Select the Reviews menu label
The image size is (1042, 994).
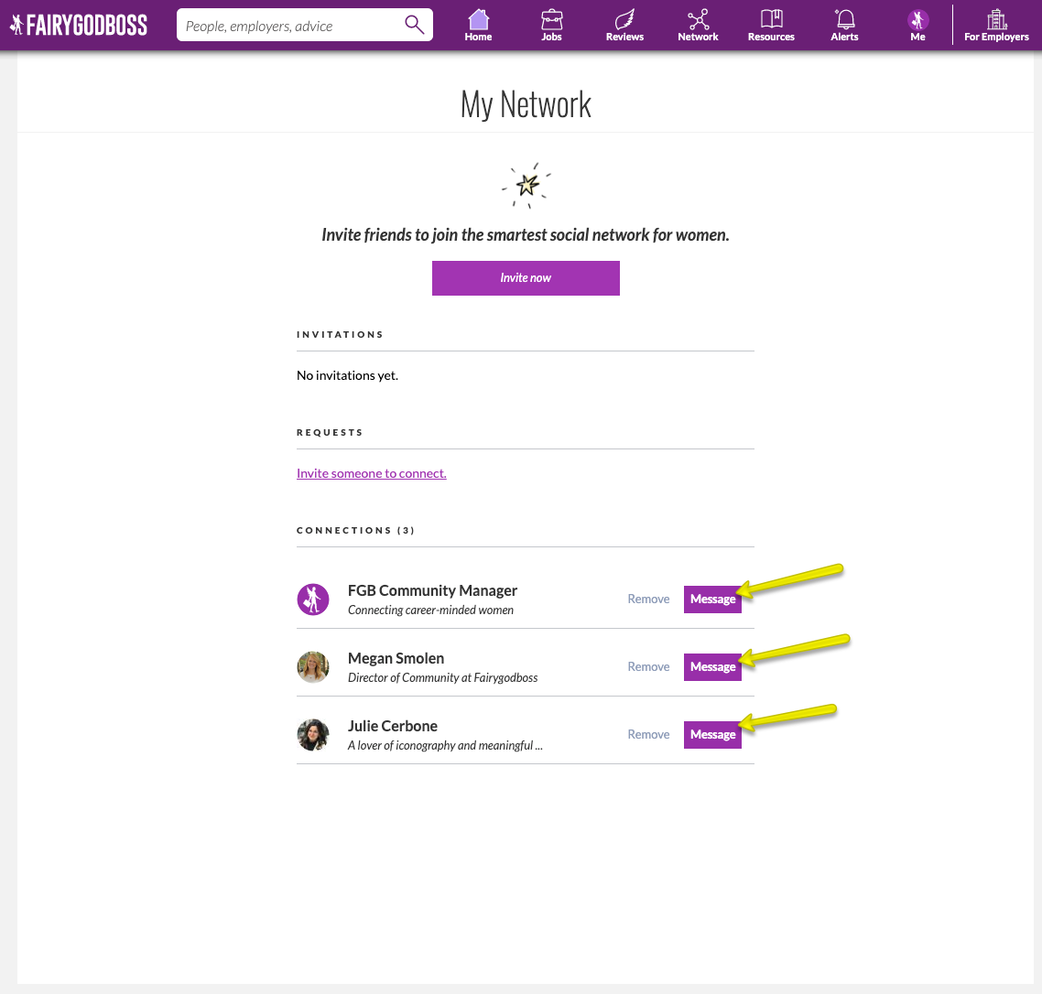(624, 38)
